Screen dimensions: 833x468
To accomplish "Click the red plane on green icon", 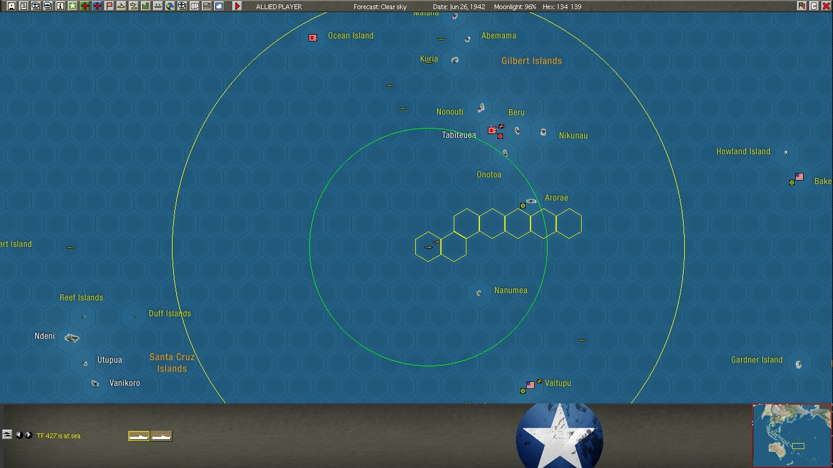I will 85,6.
